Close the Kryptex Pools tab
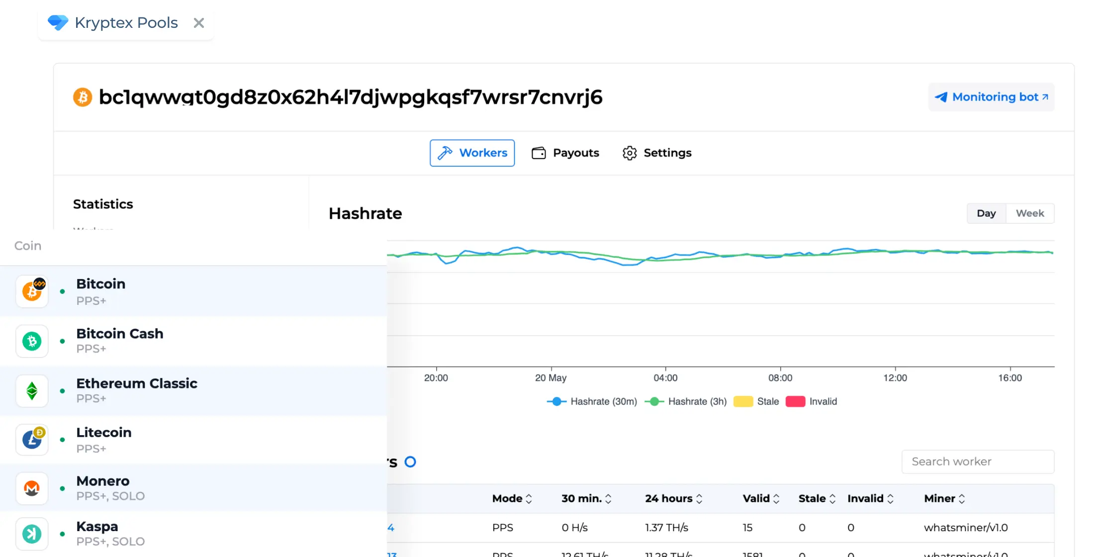The height and width of the screenshot is (557, 1102). [199, 23]
